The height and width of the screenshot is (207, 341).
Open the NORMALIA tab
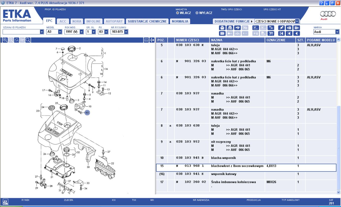(180, 21)
